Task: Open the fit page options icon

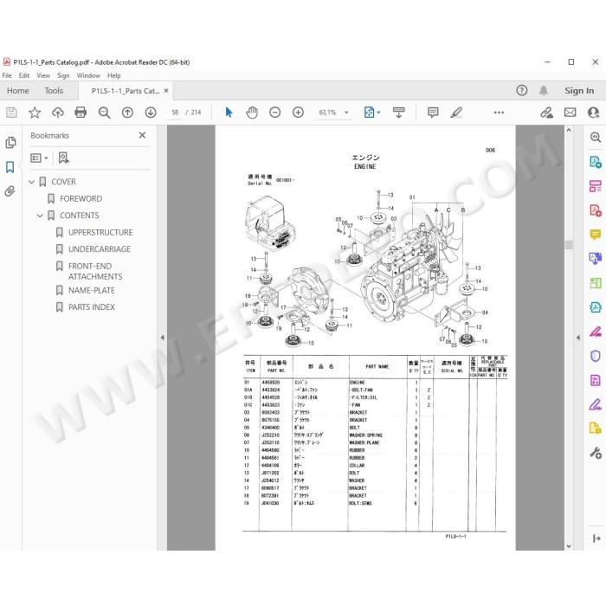Action: point(371,113)
